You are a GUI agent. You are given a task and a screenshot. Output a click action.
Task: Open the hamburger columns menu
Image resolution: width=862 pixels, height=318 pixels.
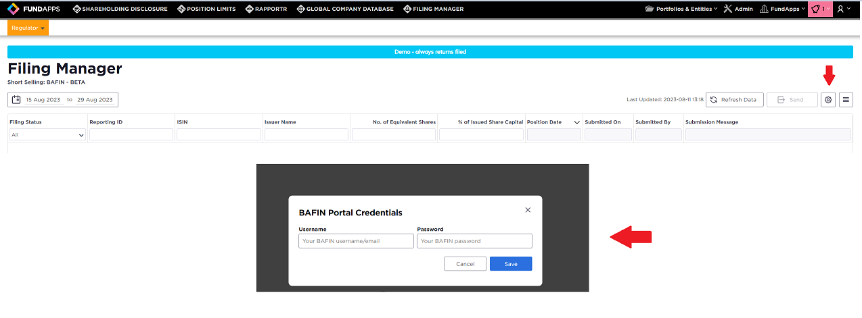point(846,99)
